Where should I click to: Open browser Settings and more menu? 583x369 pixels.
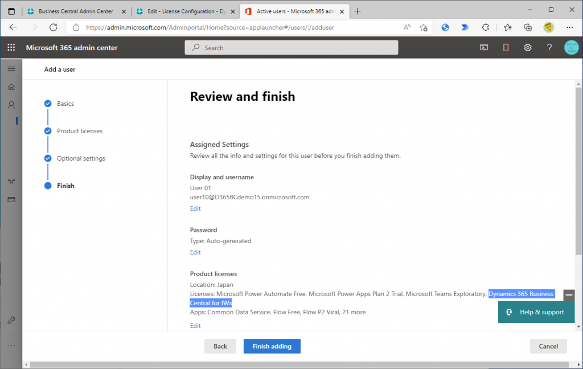click(x=569, y=27)
